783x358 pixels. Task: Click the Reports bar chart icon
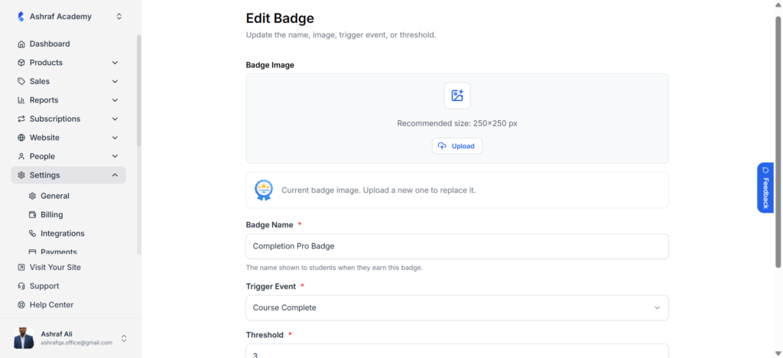click(21, 100)
